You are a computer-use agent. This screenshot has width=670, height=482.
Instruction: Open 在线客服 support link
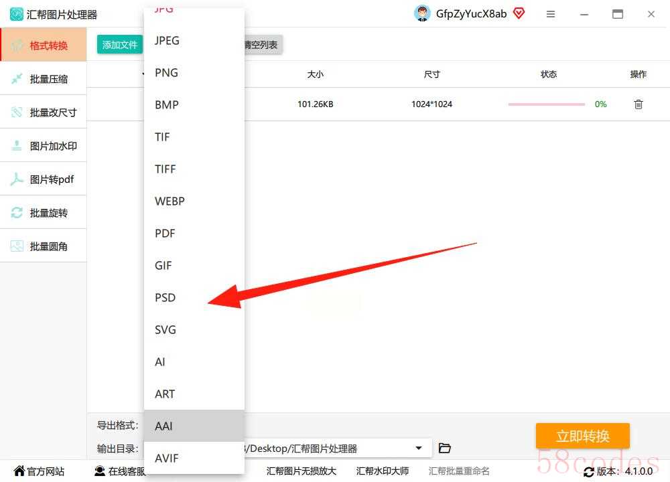[x=127, y=471]
